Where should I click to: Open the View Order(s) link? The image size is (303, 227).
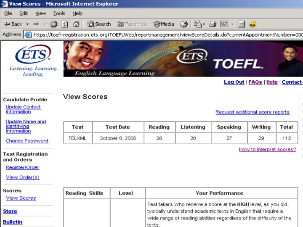coord(23,177)
